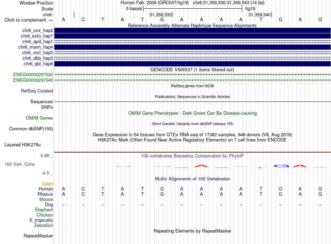Select the Human species row label

pos(46,189)
